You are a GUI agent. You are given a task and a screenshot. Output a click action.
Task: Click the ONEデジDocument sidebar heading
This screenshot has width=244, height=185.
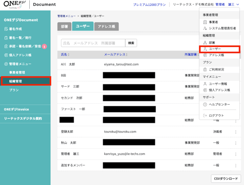pos(21,20)
